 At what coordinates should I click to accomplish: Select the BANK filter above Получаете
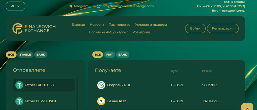(x=123, y=55)
